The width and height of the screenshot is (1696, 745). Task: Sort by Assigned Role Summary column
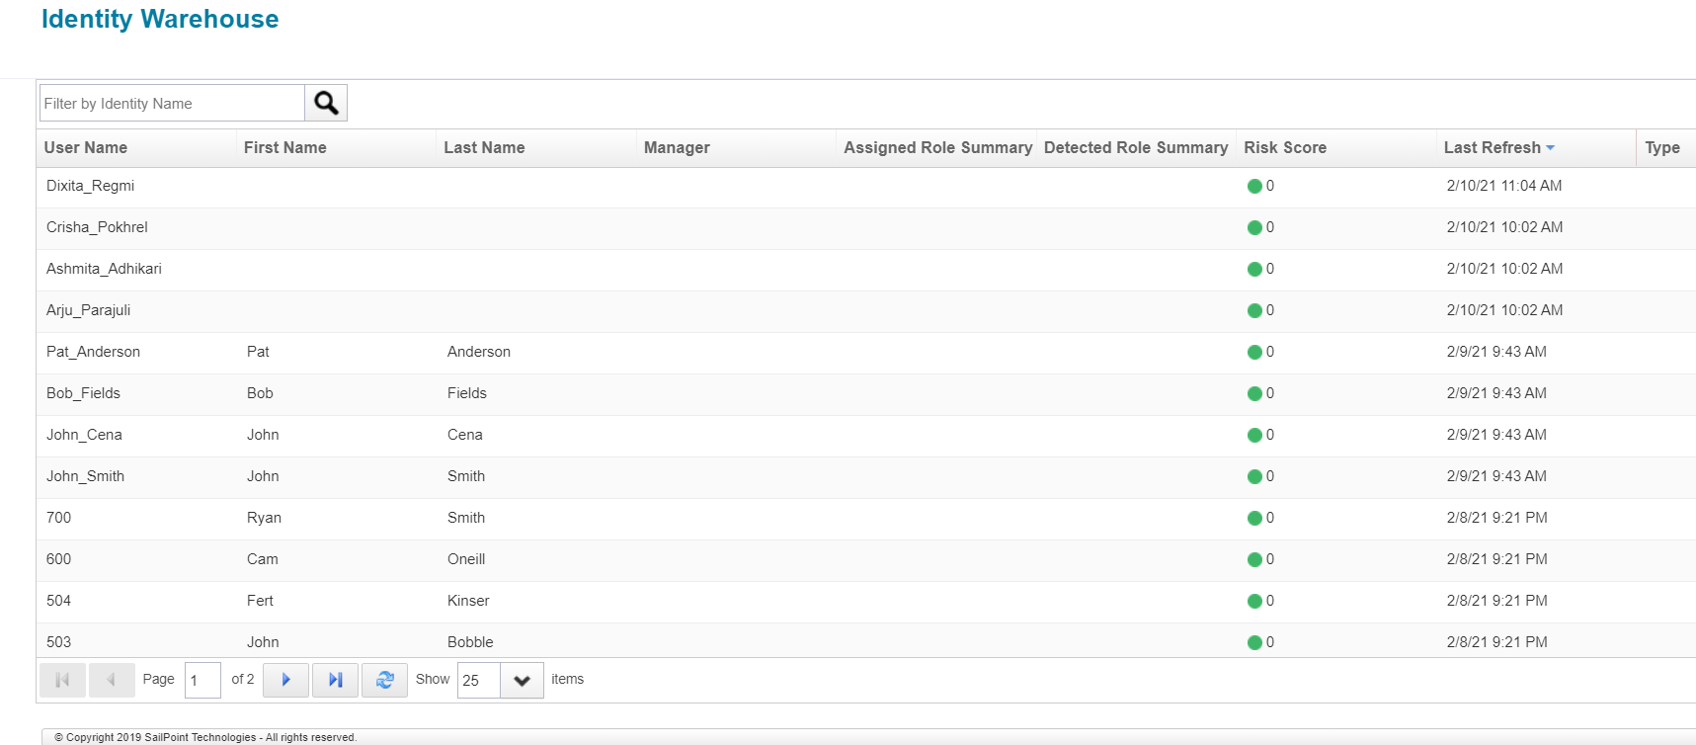click(x=938, y=148)
